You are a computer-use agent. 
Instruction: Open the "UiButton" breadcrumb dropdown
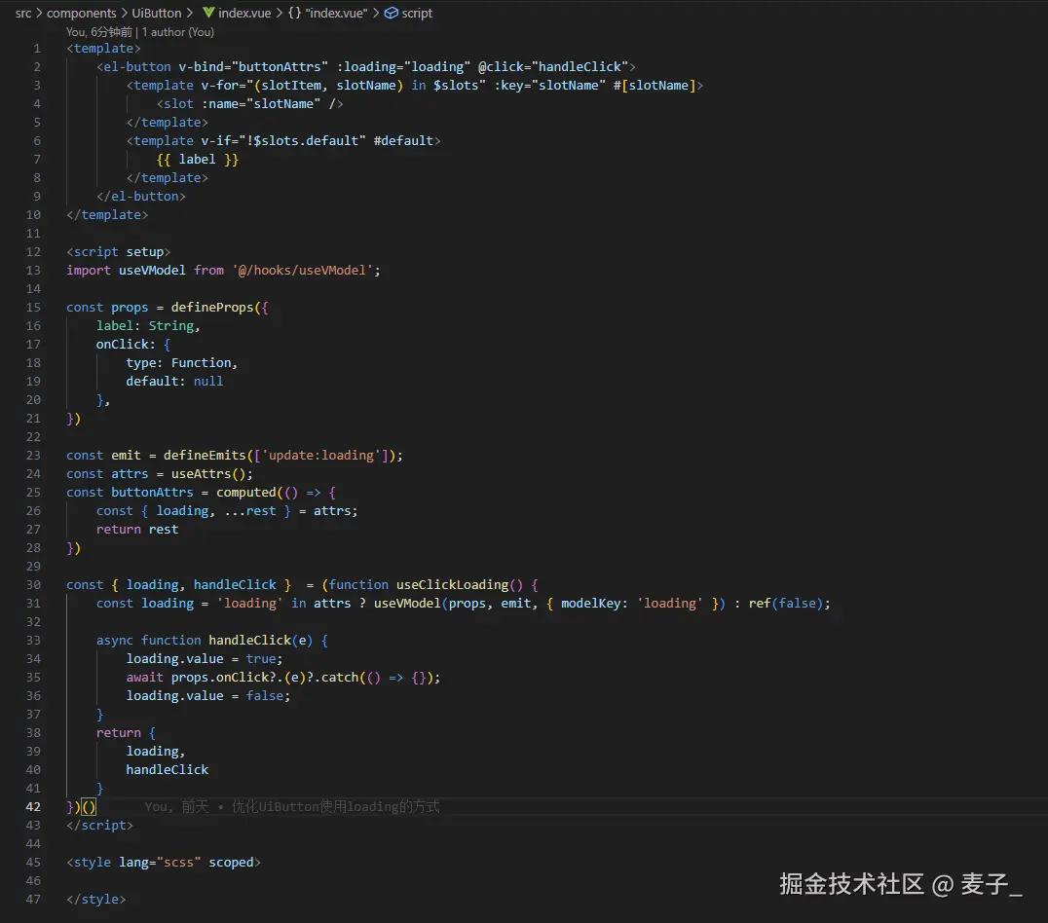click(x=156, y=13)
